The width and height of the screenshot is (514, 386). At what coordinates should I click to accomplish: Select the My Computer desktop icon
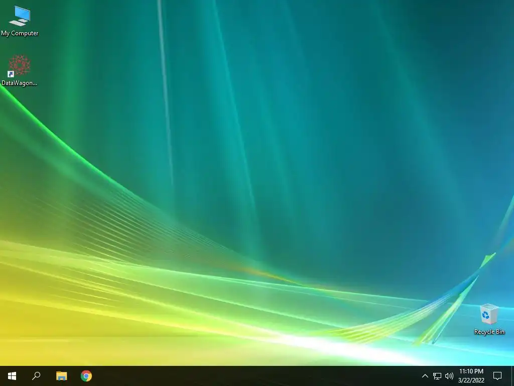pyautogui.click(x=20, y=21)
